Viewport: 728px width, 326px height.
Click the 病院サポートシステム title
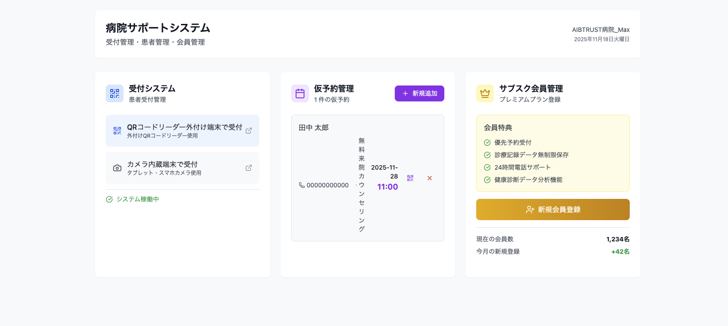(x=158, y=28)
